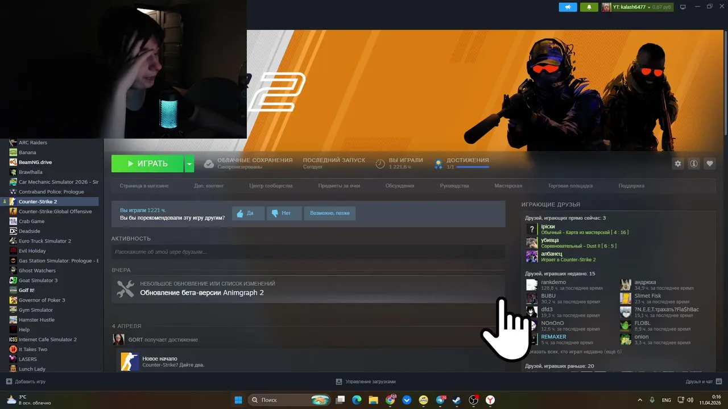Open the Обсуждения tab
Image resolution: width=728 pixels, height=409 pixels.
tap(400, 186)
